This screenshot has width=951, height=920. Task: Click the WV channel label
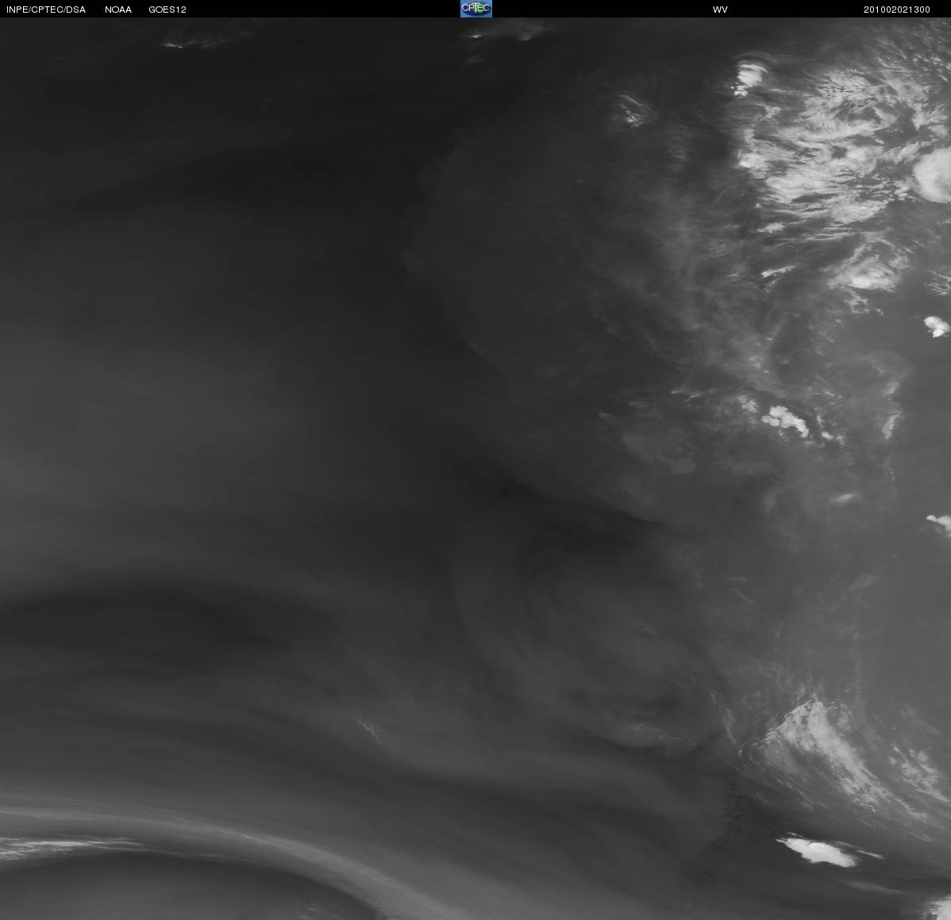pos(720,10)
